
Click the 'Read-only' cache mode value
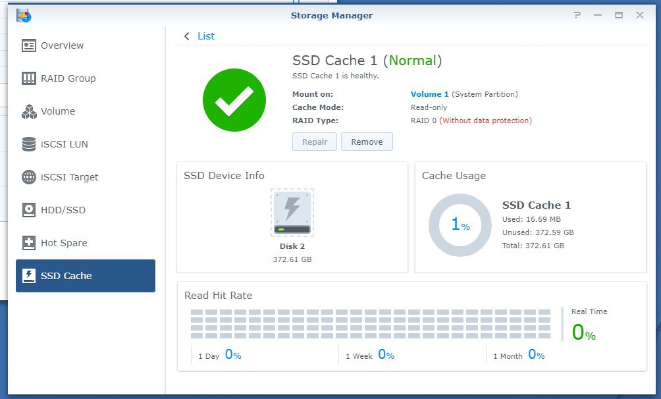(x=429, y=107)
